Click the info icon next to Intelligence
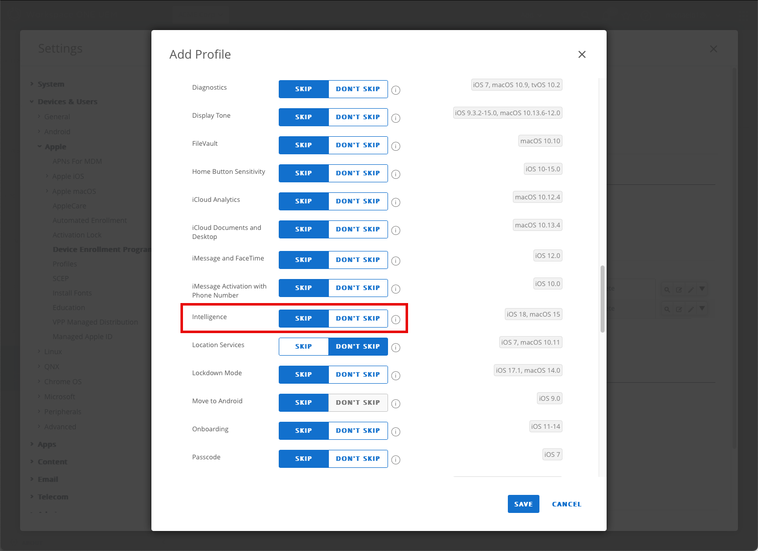Screen dimensions: 758x551 tap(396, 320)
